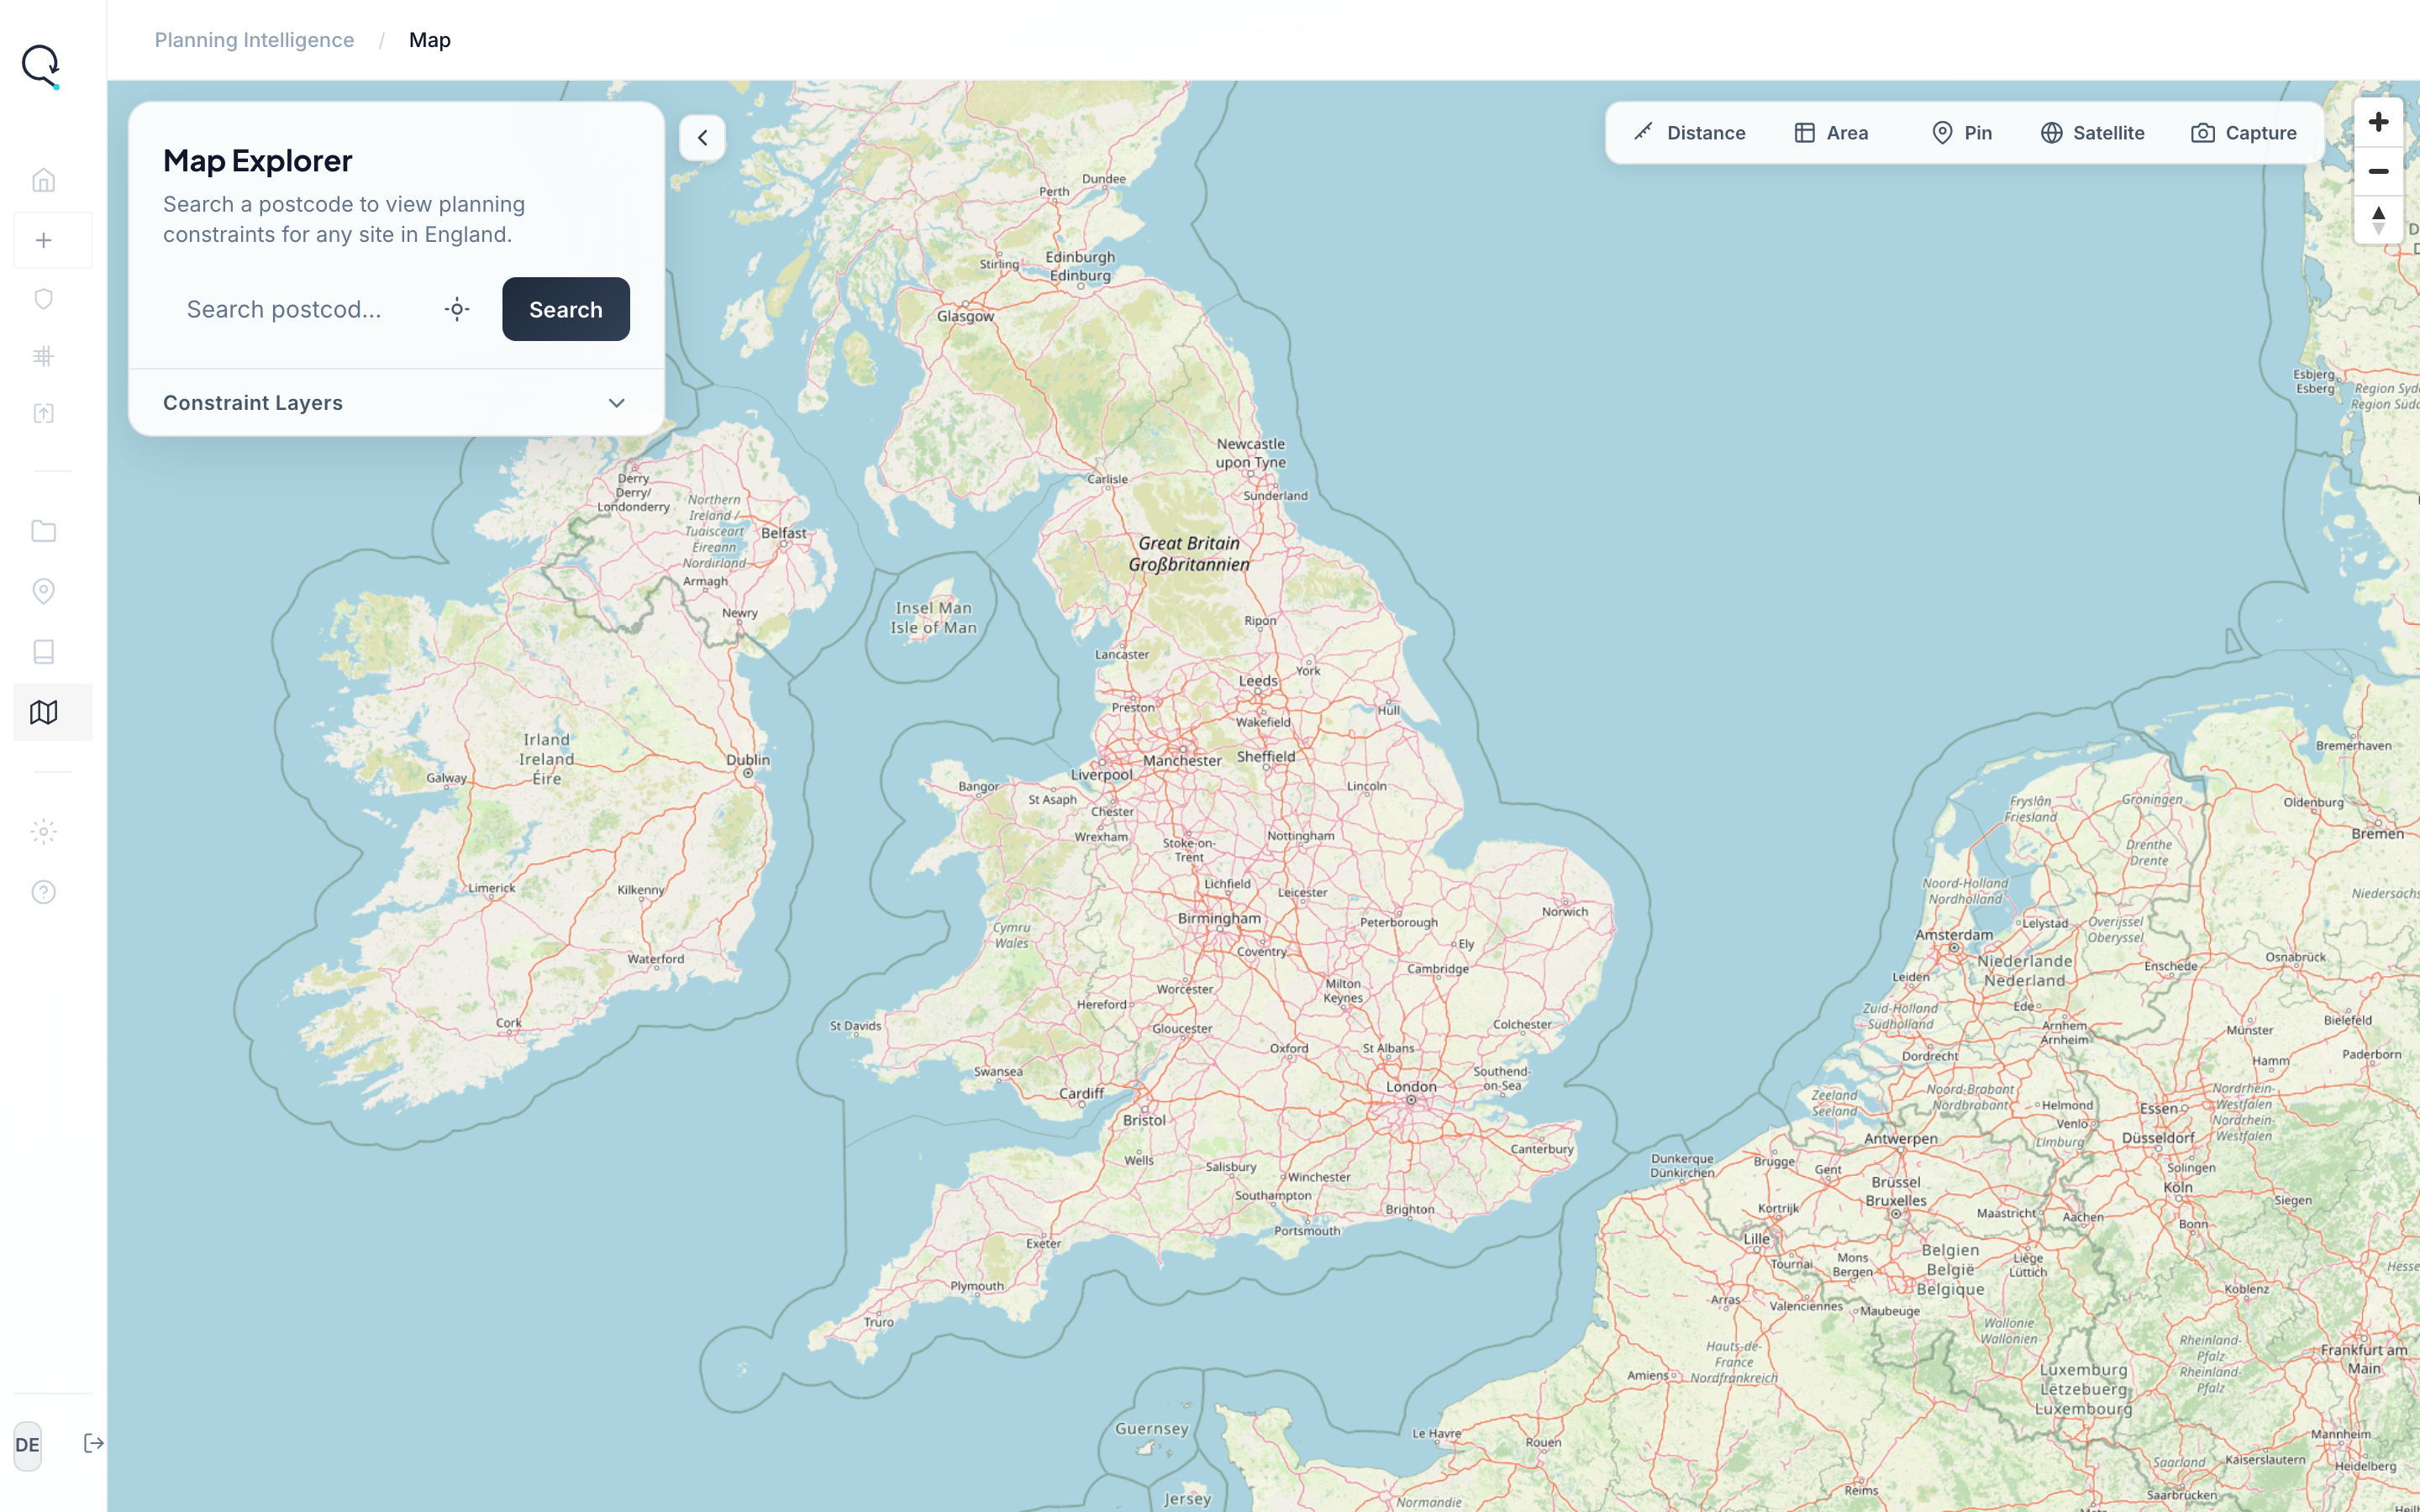2420x1512 pixels.
Task: Open the shield icon in the sidebar
Action: [x=43, y=298]
